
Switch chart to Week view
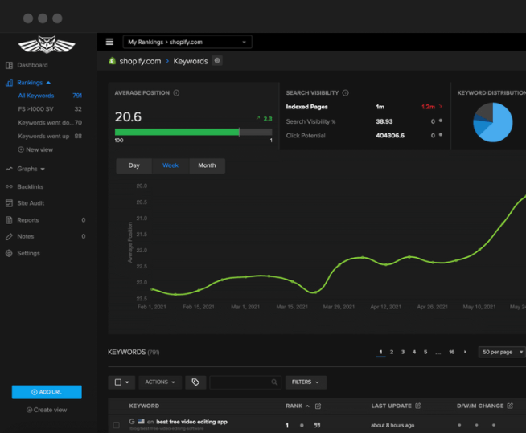click(171, 165)
